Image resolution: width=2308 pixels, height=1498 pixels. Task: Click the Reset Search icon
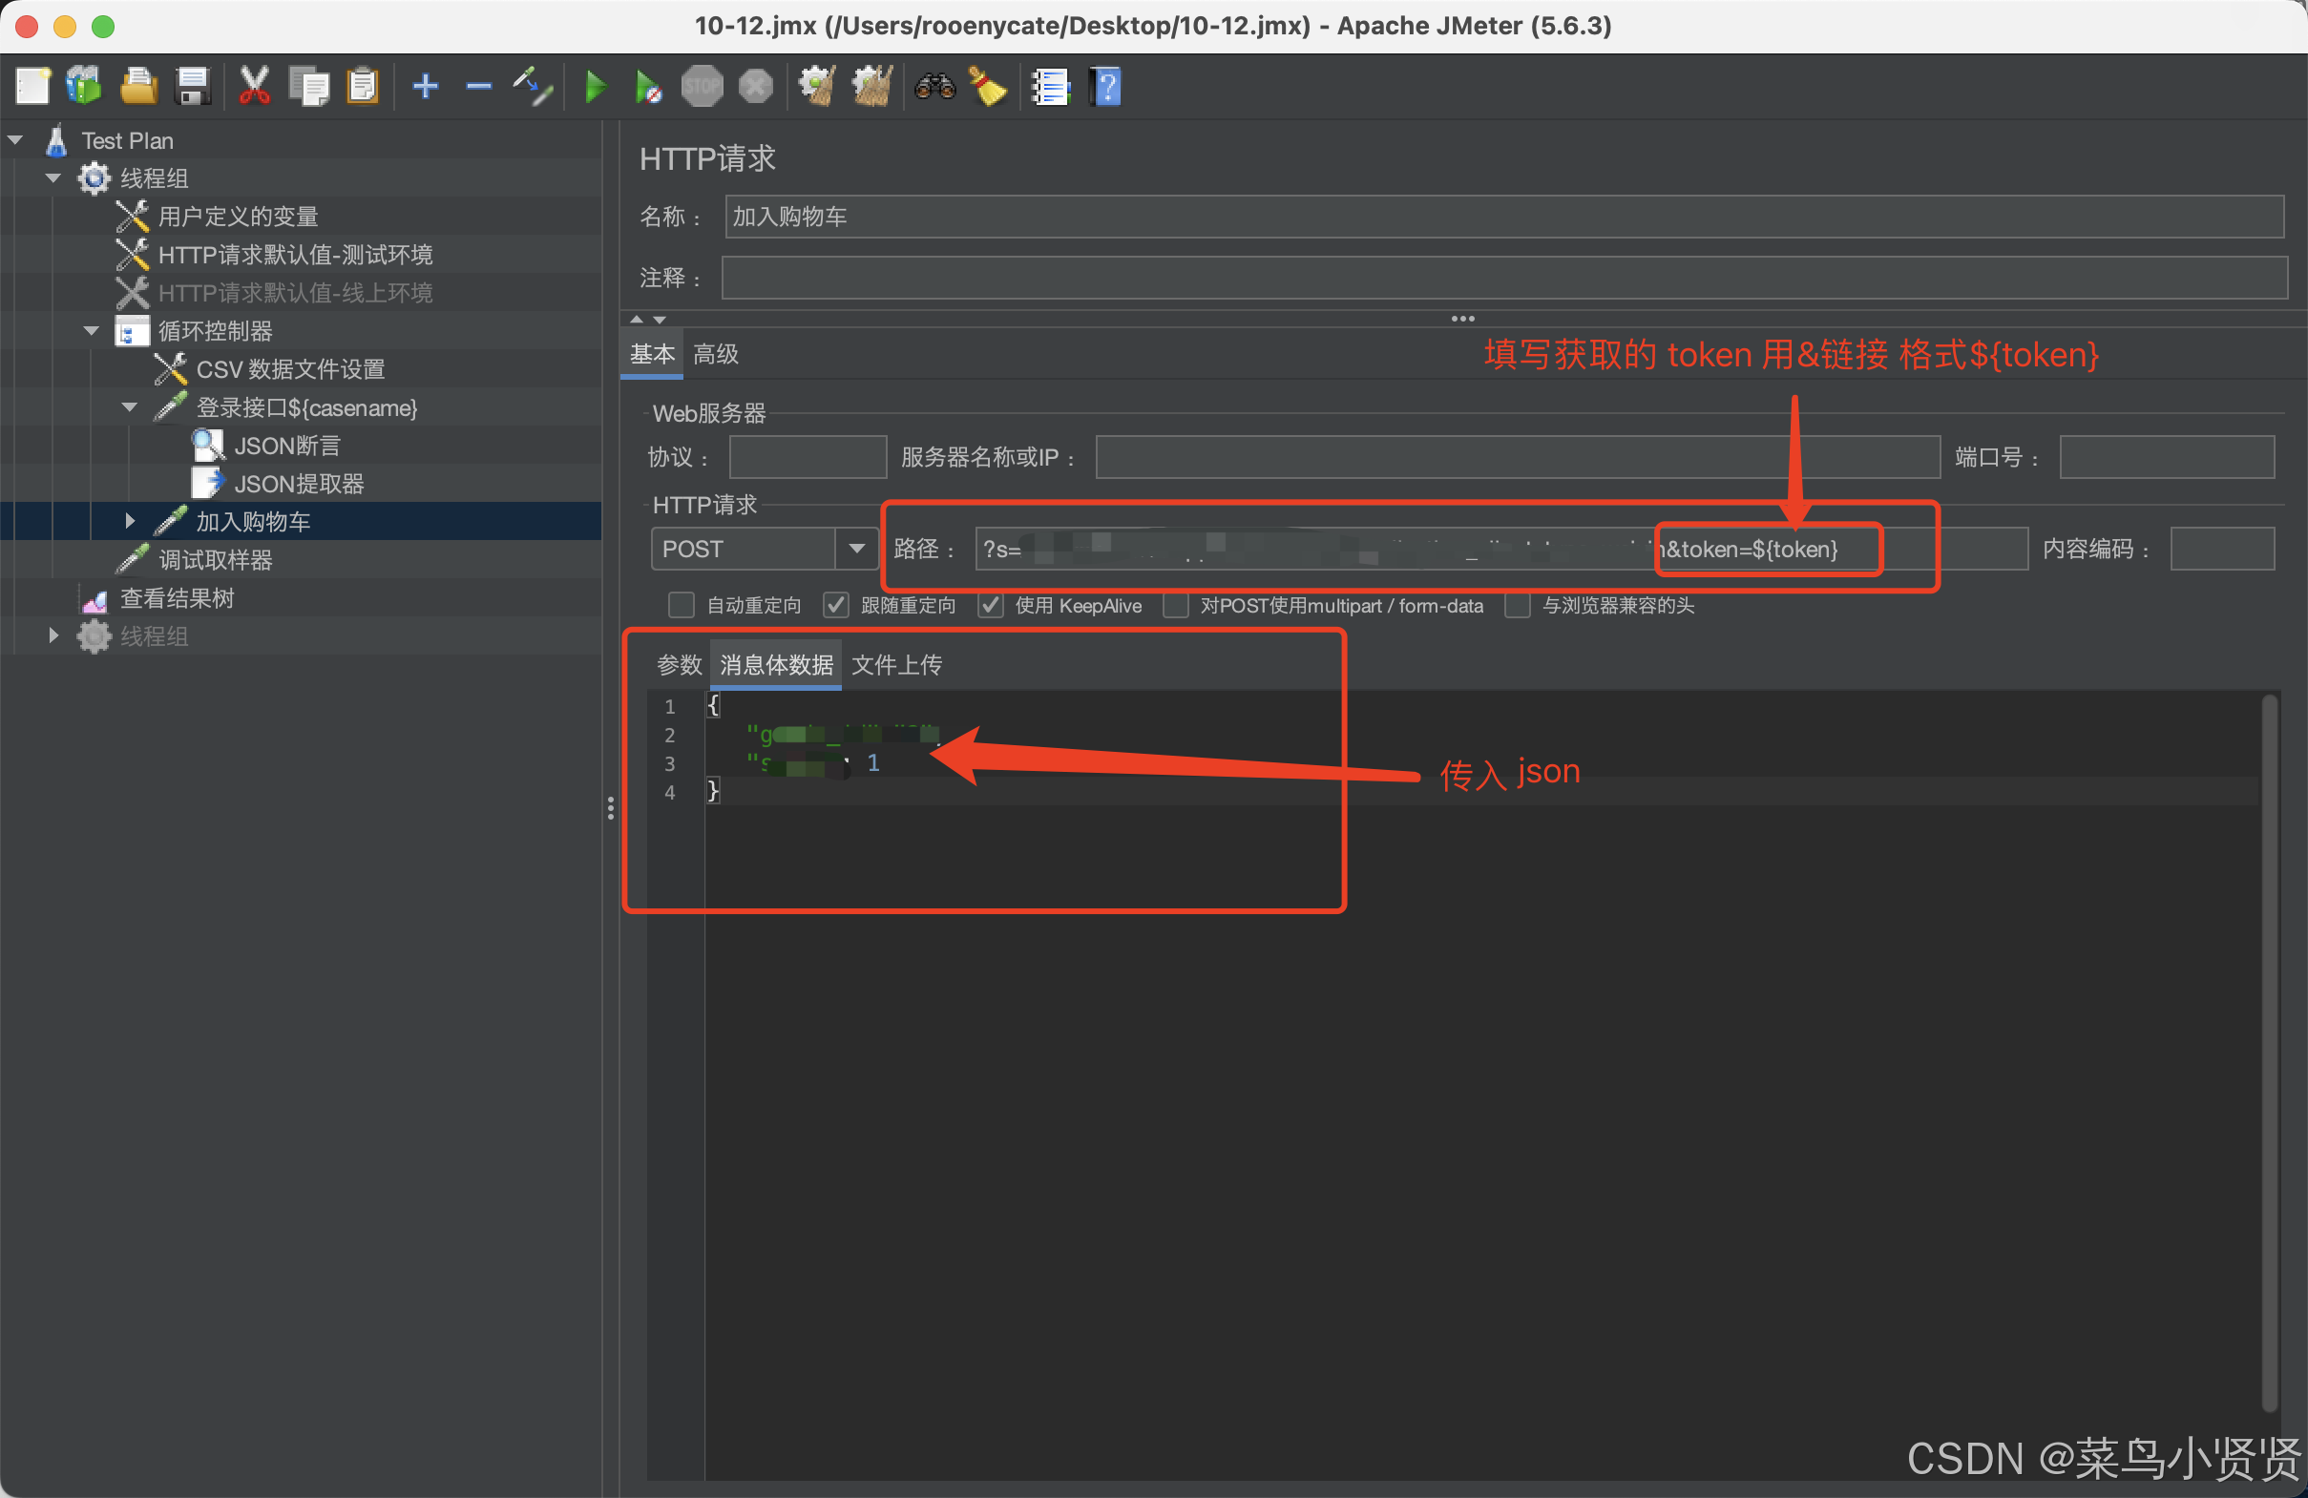988,87
